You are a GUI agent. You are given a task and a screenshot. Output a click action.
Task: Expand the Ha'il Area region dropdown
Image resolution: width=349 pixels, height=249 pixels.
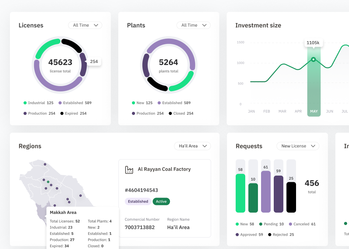pyautogui.click(x=192, y=146)
